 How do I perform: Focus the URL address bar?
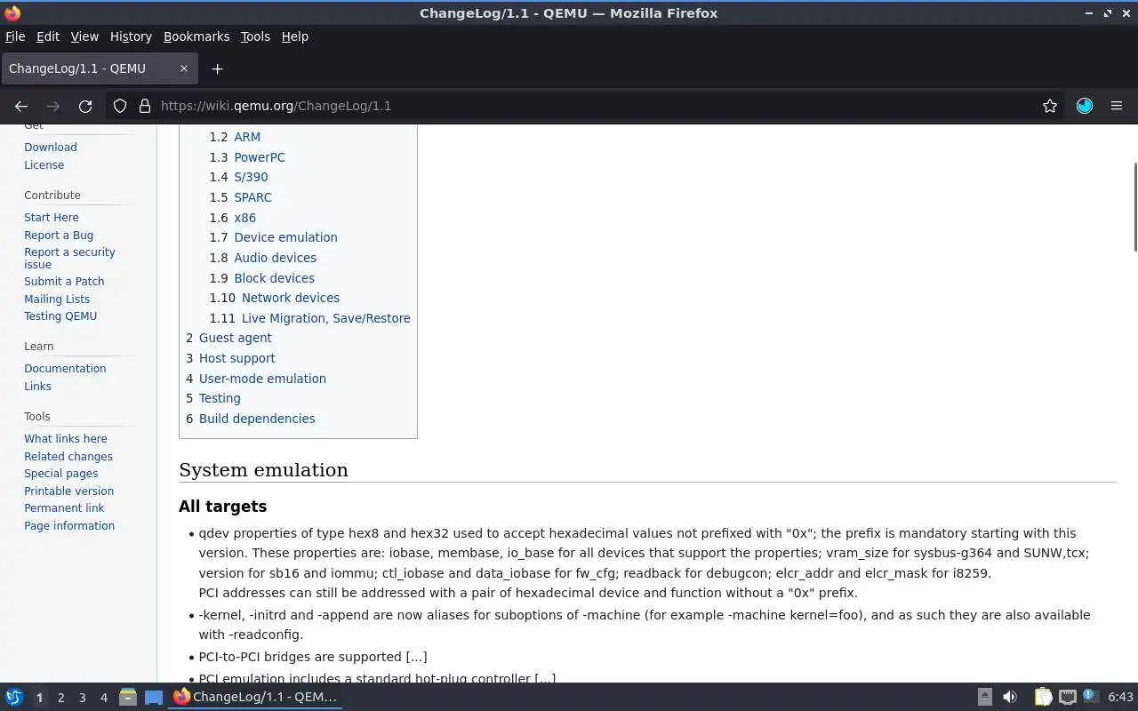[x=587, y=106]
